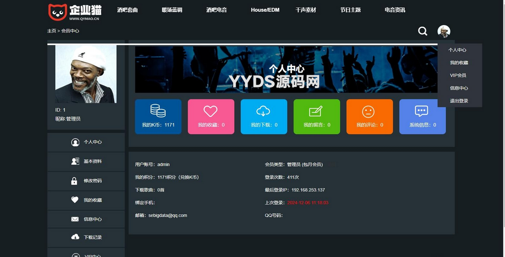Open the pink 我的收藏 heart tile

pos(211,116)
